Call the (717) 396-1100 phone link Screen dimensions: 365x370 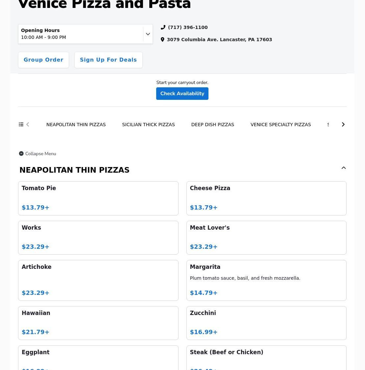[x=188, y=27]
